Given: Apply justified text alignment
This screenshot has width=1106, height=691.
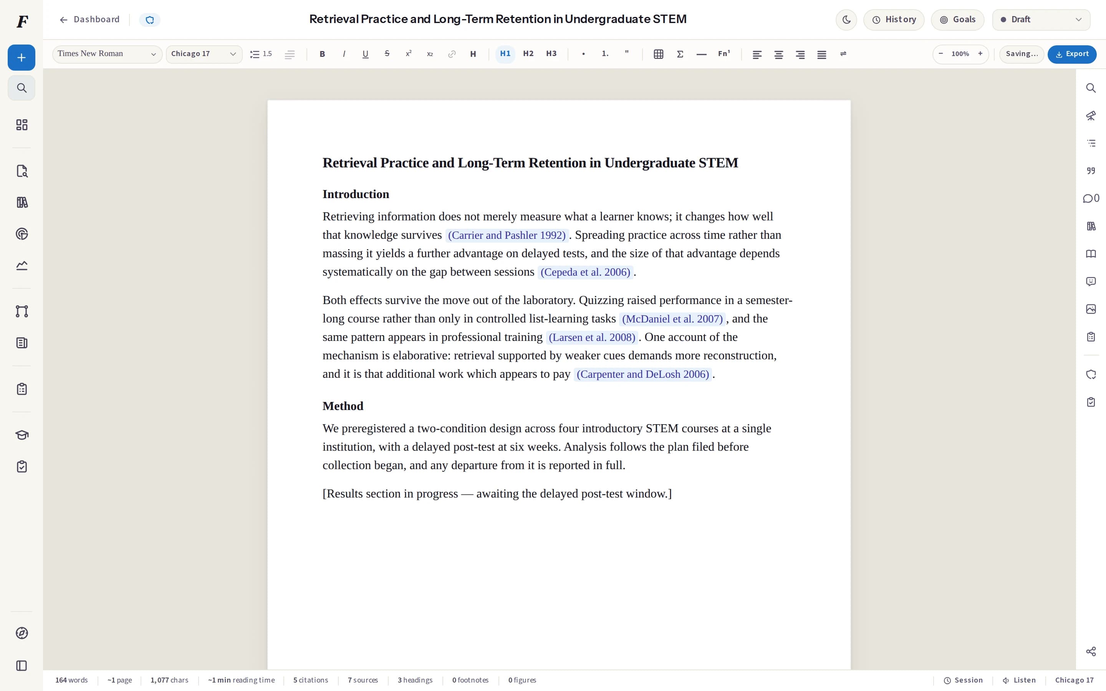Looking at the screenshot, I should 821,54.
